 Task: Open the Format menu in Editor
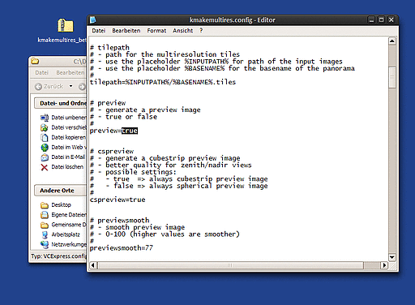tap(156, 31)
